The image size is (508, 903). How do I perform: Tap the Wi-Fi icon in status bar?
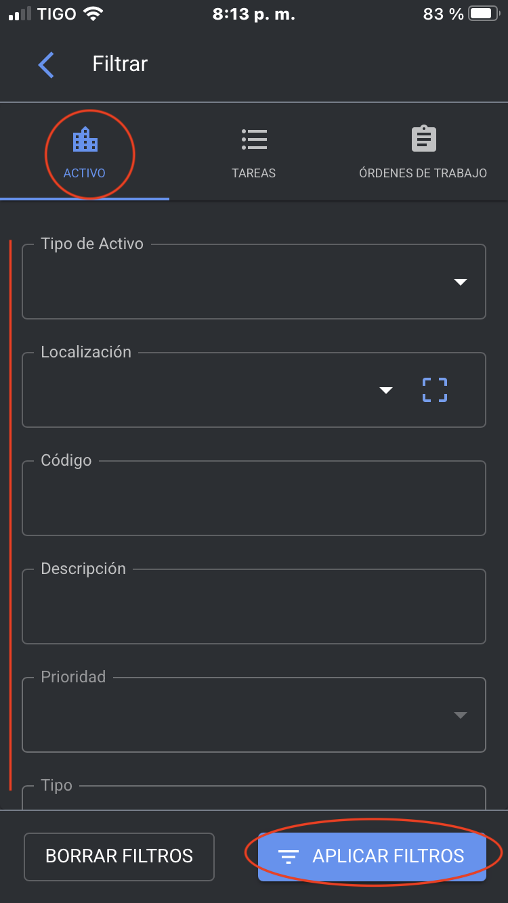point(93,14)
